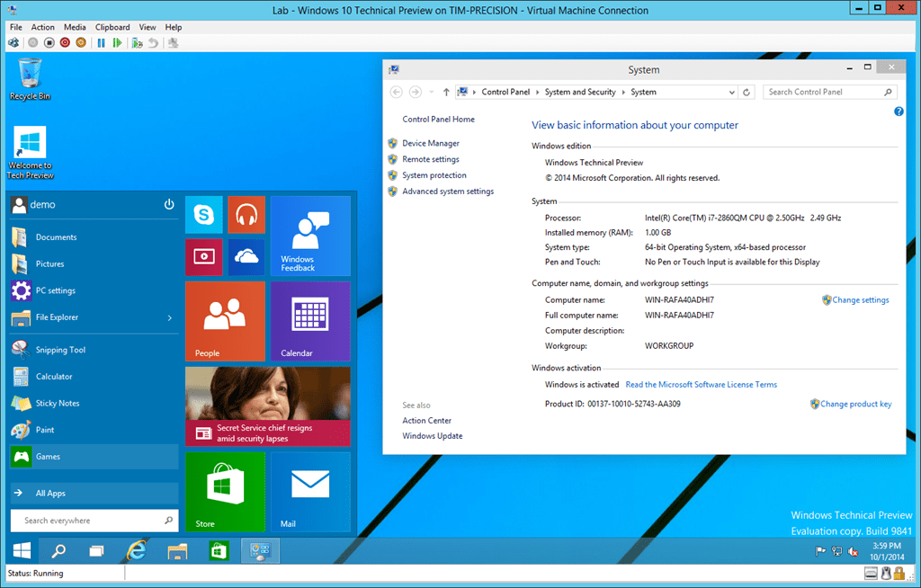Open Task View from the taskbar

pos(96,550)
